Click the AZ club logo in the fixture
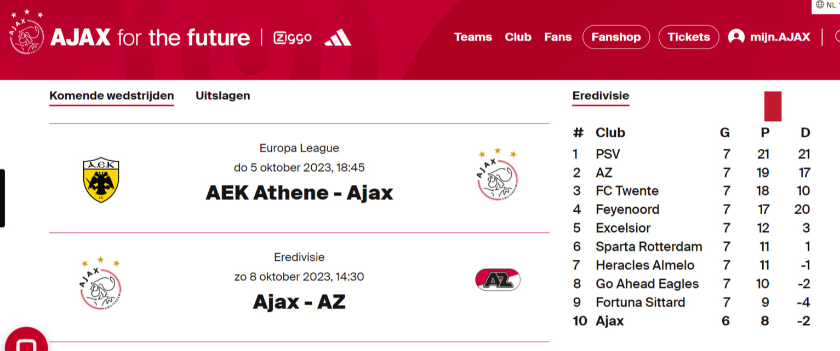This screenshot has height=351, width=840. click(498, 279)
